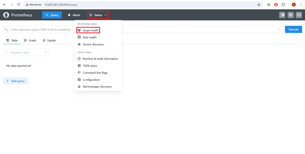Open the settings gear icon

(290, 15)
